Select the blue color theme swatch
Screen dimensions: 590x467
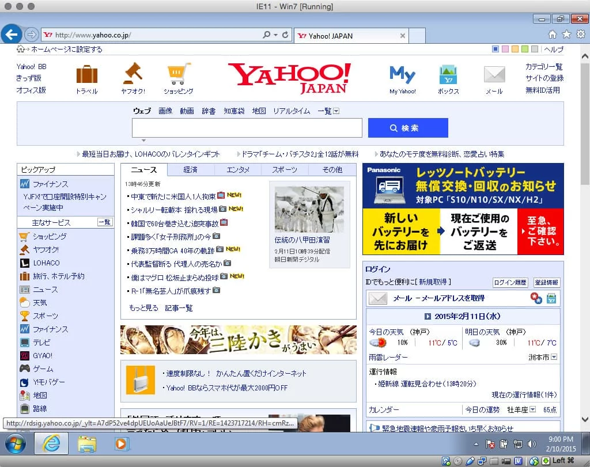point(496,49)
